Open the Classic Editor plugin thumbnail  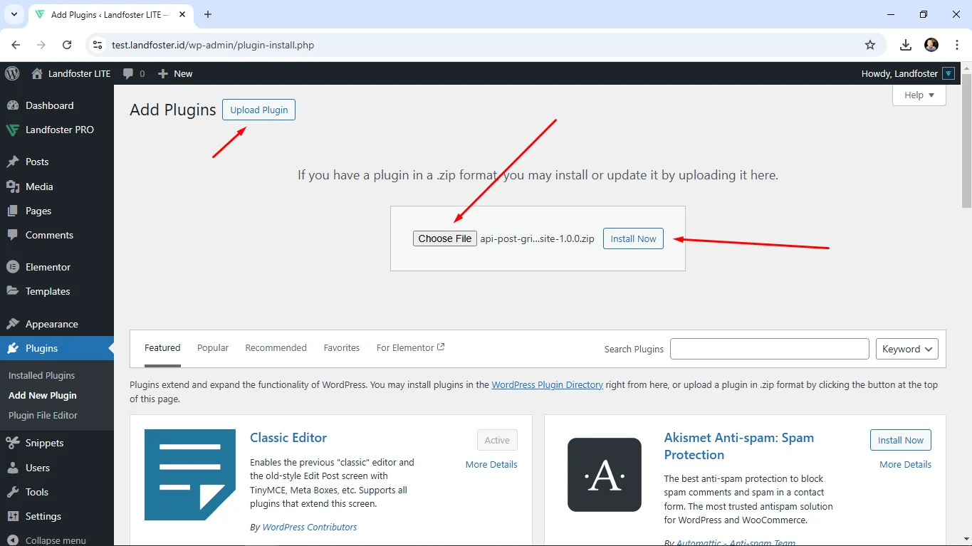(190, 475)
